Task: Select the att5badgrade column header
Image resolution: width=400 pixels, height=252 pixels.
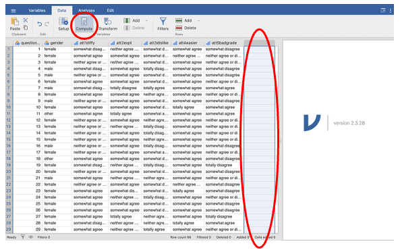Action: pyautogui.click(x=224, y=43)
